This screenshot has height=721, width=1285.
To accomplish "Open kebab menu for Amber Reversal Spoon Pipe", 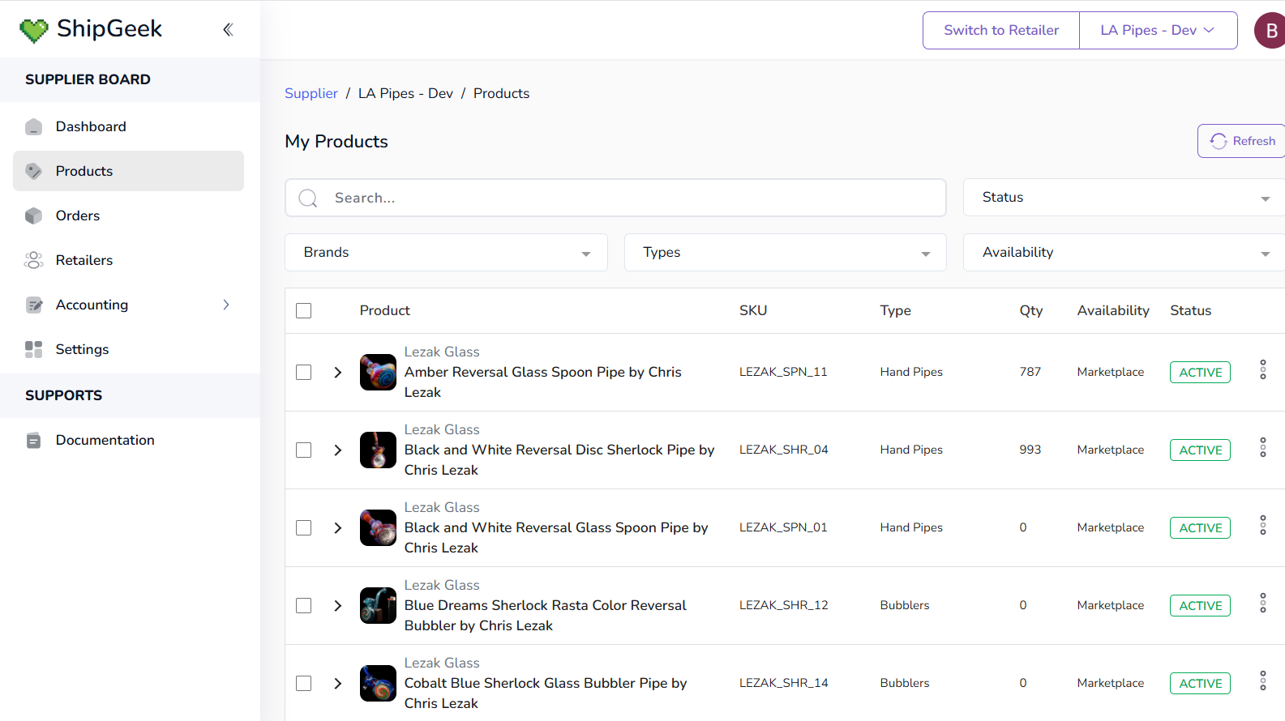I will click(x=1262, y=369).
